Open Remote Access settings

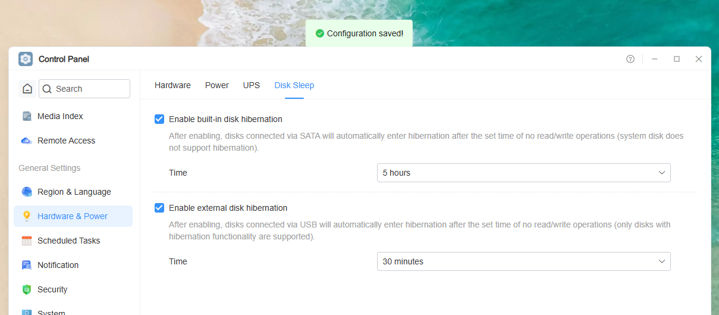73,141
